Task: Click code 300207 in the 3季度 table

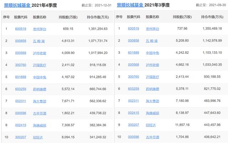Action: point(134,125)
